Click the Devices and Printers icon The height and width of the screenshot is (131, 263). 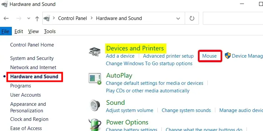pos(95,52)
